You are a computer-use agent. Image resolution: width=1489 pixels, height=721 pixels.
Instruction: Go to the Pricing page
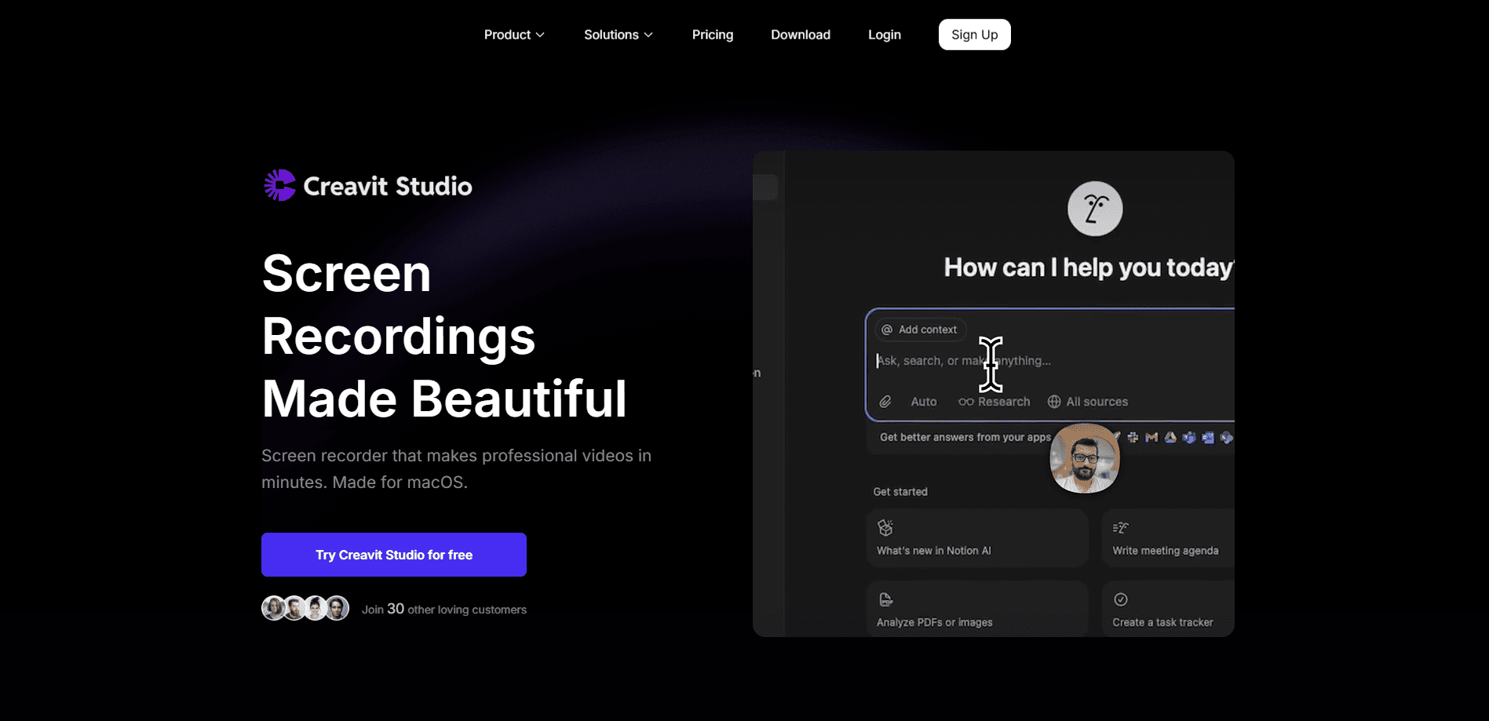[x=713, y=35]
